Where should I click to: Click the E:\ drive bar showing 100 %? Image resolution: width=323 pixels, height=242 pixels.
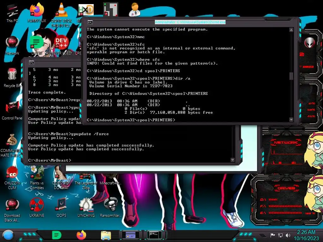point(288,213)
